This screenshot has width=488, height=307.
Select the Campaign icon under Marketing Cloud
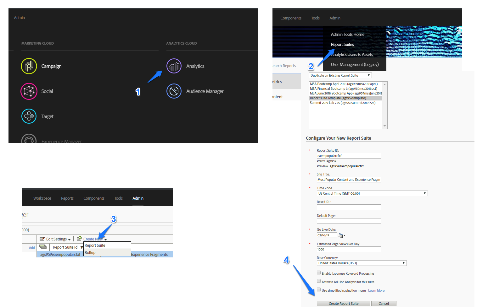[x=29, y=66]
